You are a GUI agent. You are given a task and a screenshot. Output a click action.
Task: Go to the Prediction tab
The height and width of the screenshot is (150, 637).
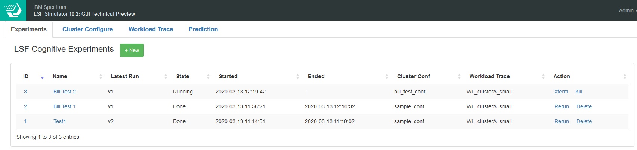(x=203, y=29)
